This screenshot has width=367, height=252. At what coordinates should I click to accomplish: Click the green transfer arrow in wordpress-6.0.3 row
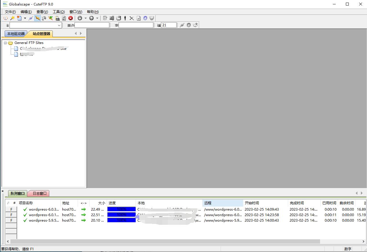click(x=83, y=209)
